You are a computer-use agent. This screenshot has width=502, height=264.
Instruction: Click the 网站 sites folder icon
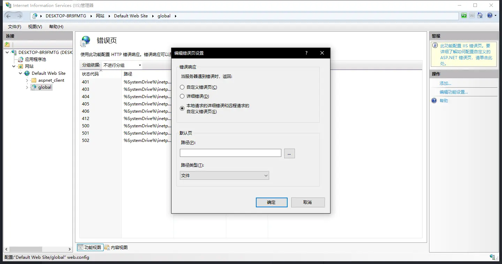coord(21,66)
